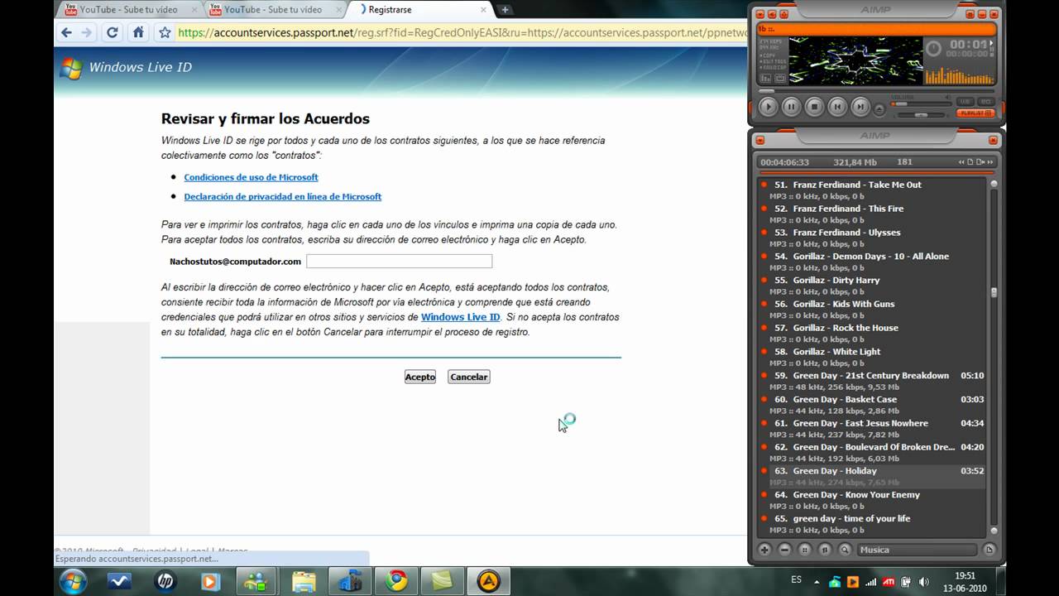Screen dimensions: 1059x596
Task: Click the search magnifier in AIMP playlist
Action: (845, 550)
